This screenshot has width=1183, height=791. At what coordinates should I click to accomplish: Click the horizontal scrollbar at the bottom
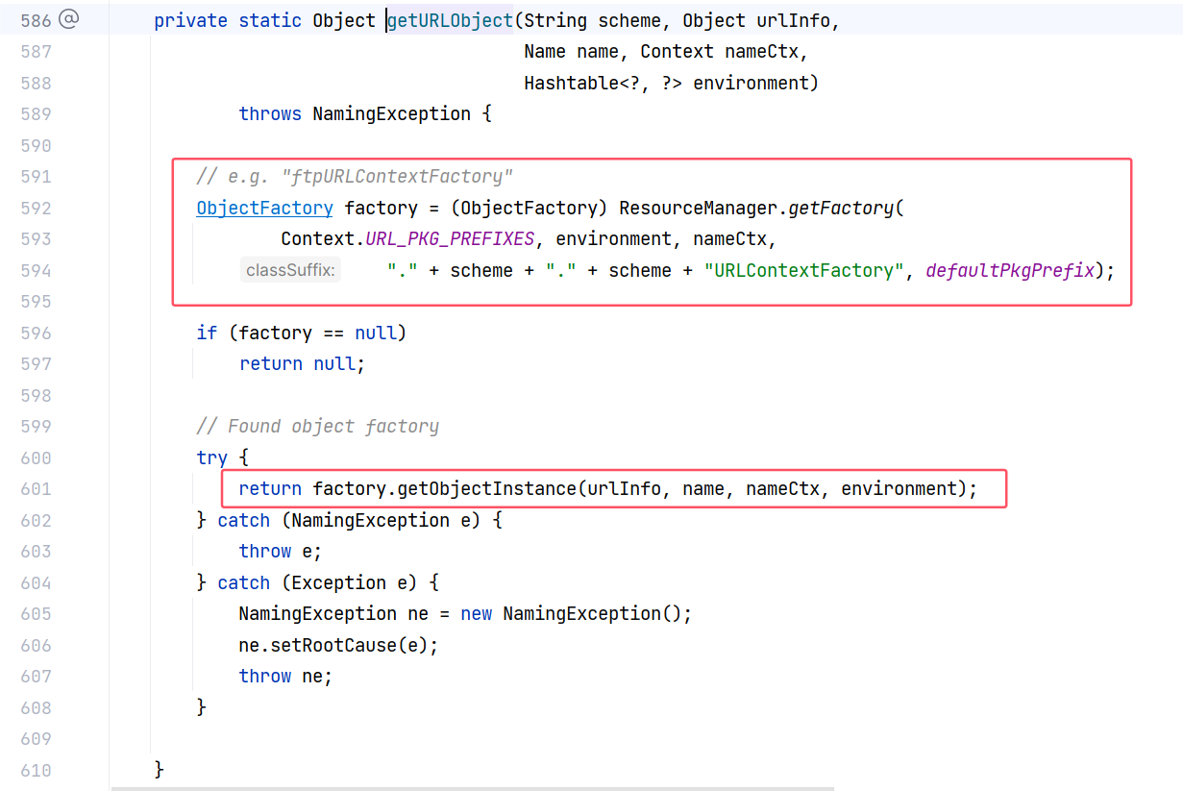(471, 788)
